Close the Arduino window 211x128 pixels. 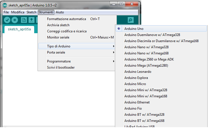(132, 4)
